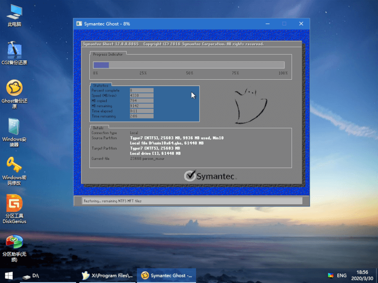The image size is (378, 283).
Task: Click the Local file D:\win10x64.gho line
Action: point(167,143)
